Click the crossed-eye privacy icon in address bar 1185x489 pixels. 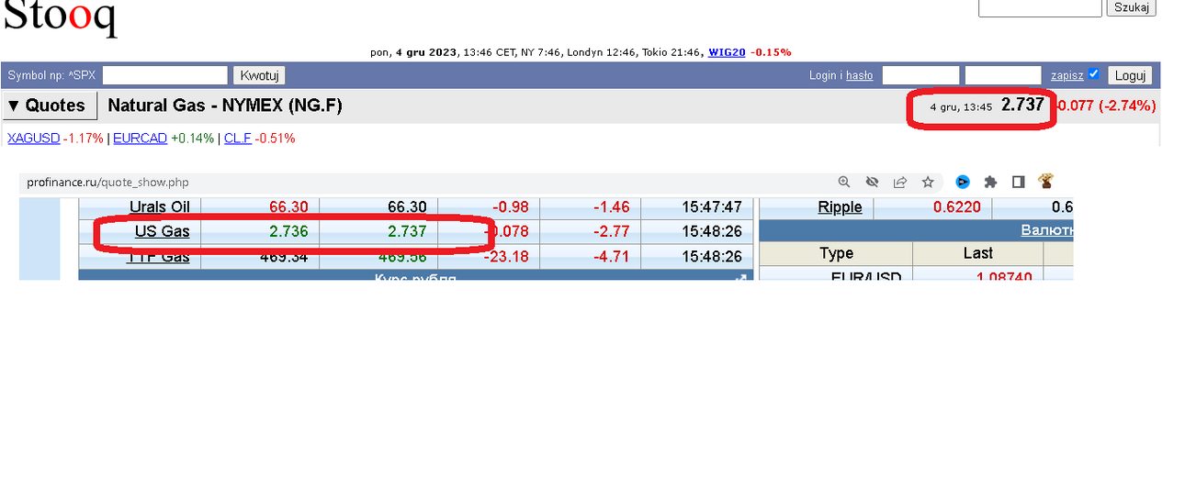point(872,182)
